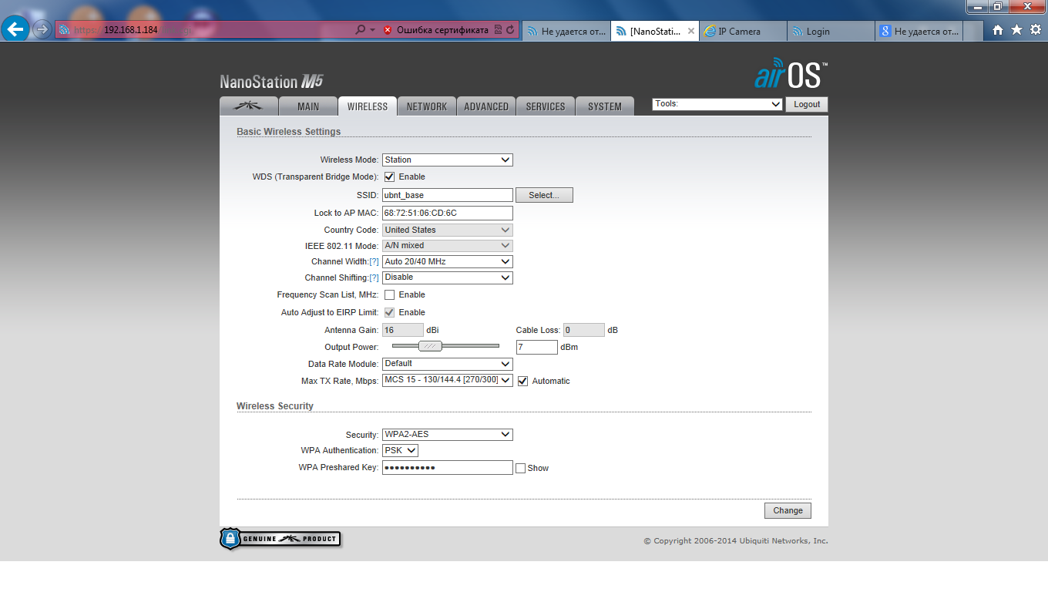Open the Data Rate Module dropdown
This screenshot has width=1048, height=592.
(x=448, y=363)
